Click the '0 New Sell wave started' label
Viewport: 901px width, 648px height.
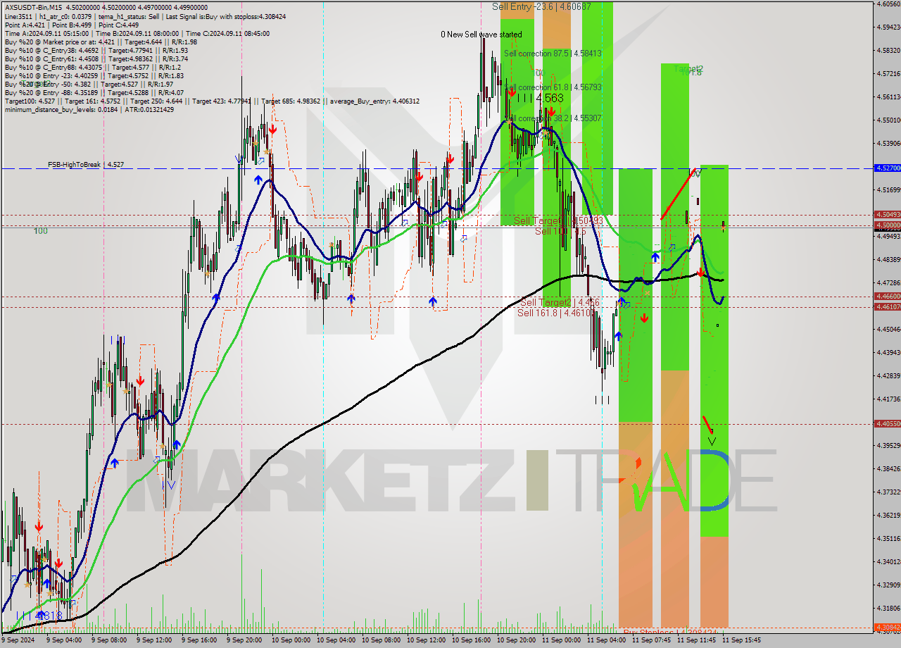(481, 35)
